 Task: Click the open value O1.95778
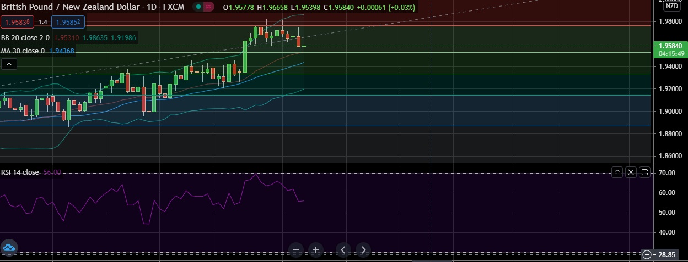(239, 7)
